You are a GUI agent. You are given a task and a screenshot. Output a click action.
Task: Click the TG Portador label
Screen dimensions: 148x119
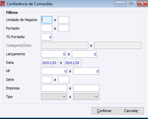click(15, 37)
